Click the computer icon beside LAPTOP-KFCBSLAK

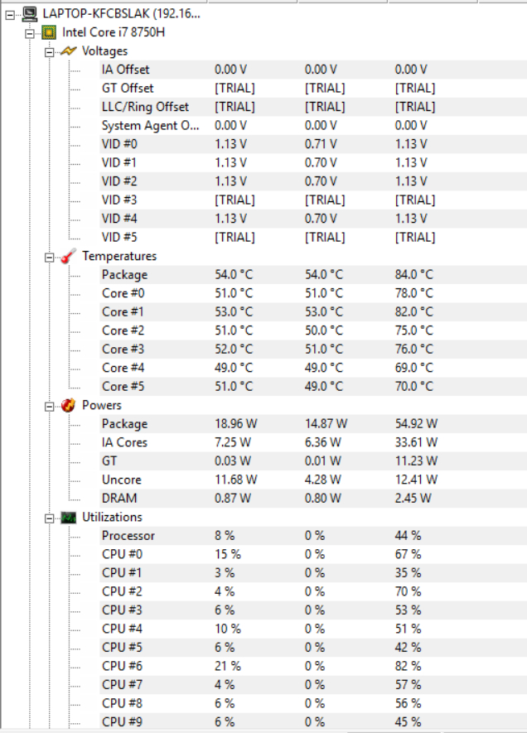[31, 14]
